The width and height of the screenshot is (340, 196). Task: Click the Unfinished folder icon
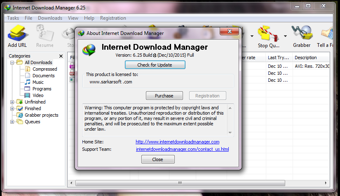tap(20, 102)
